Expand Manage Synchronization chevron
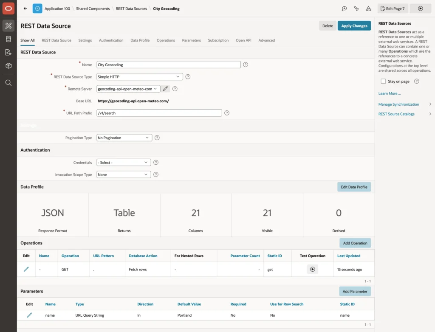The width and height of the screenshot is (435, 332). click(430, 104)
